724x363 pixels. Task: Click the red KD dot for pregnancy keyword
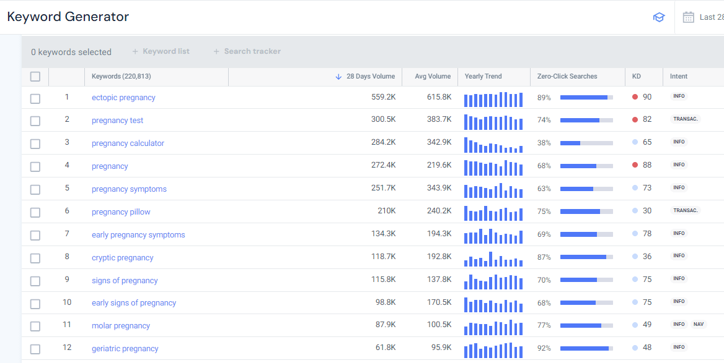[634, 164]
